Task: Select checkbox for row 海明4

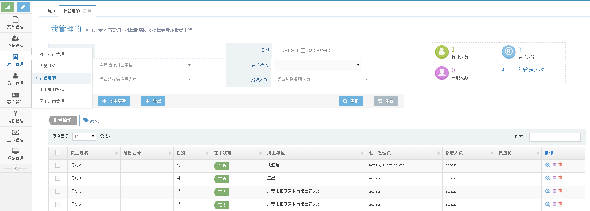Action: point(58,191)
